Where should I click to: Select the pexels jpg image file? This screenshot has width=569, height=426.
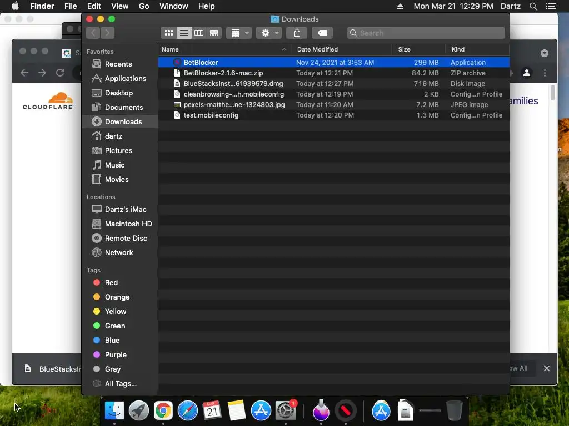click(x=334, y=104)
